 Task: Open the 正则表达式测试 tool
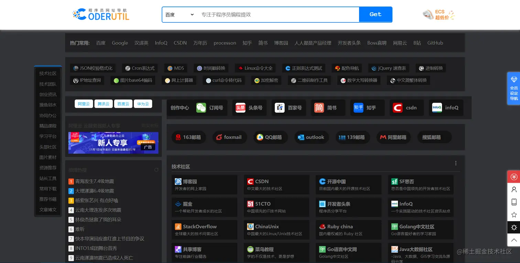pos(304,68)
